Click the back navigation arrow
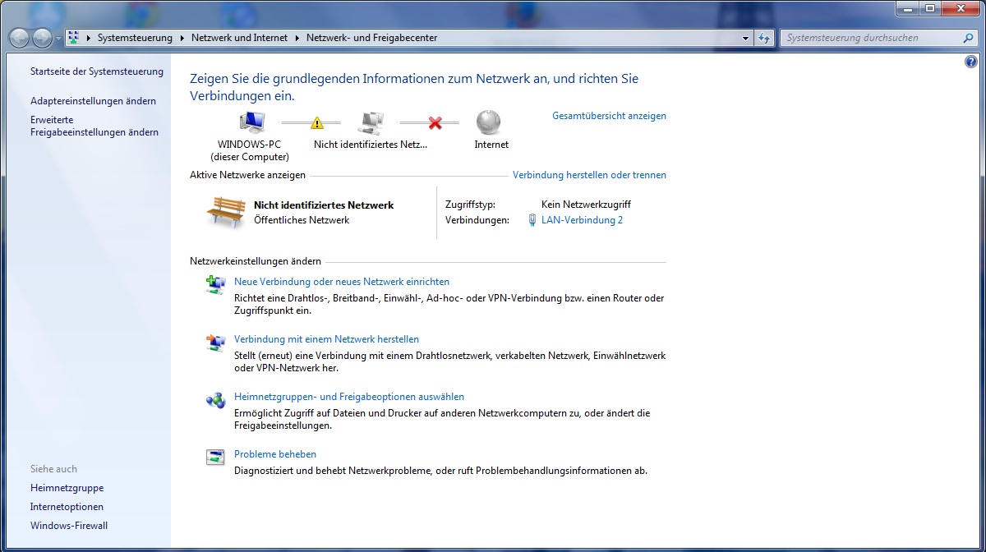This screenshot has width=986, height=552. pyautogui.click(x=19, y=38)
